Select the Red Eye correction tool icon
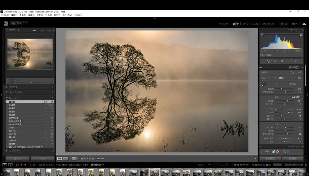 (289, 61)
